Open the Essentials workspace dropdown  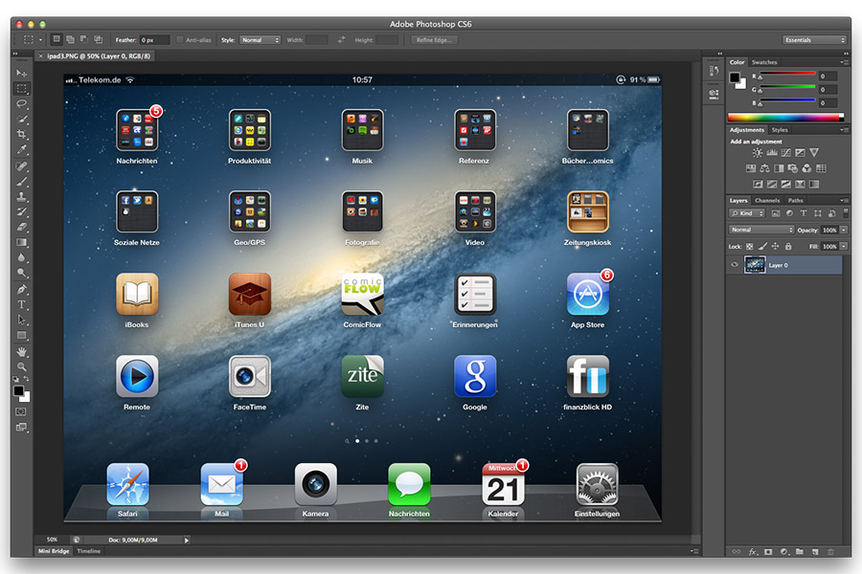814,40
